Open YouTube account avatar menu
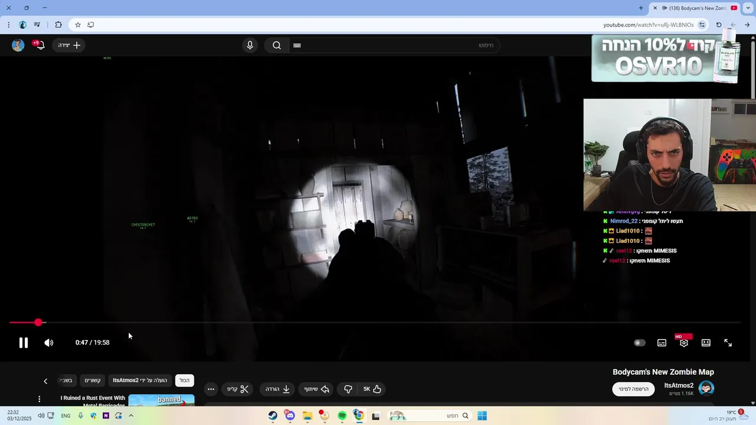This screenshot has height=425, width=756. (x=18, y=45)
